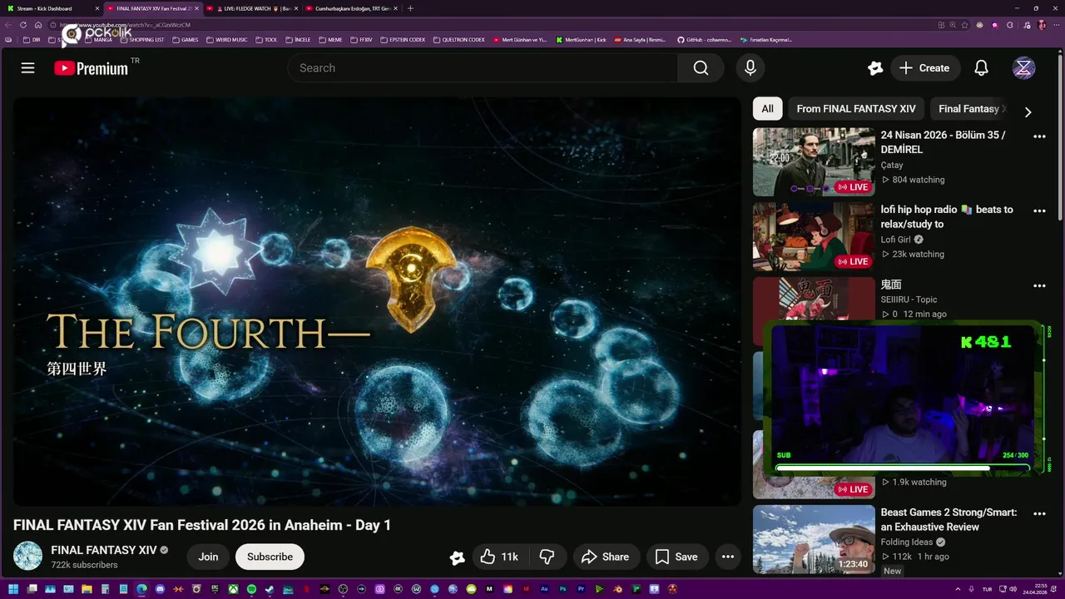1065x599 pixels.
Task: Switch to LIVE: FLEDGE WATCH tab
Action: coord(252,8)
